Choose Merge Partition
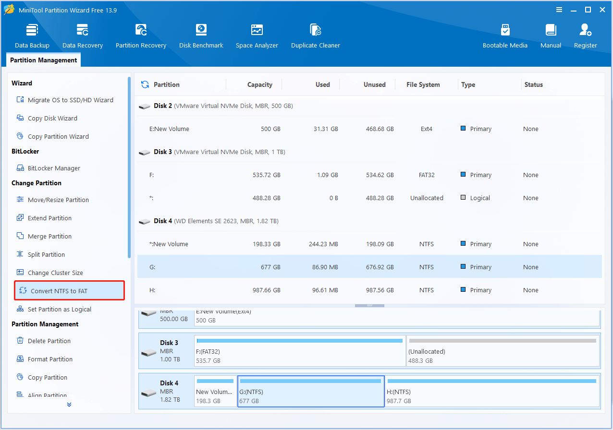 (x=44, y=236)
